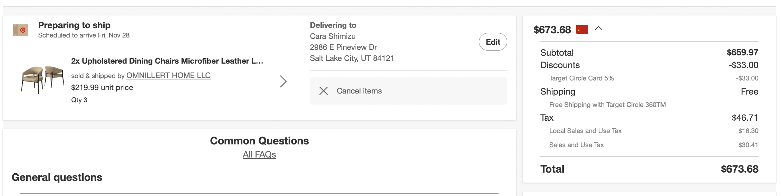Click the Preparing to ship status heading
This screenshot has width=781, height=196.
click(74, 25)
